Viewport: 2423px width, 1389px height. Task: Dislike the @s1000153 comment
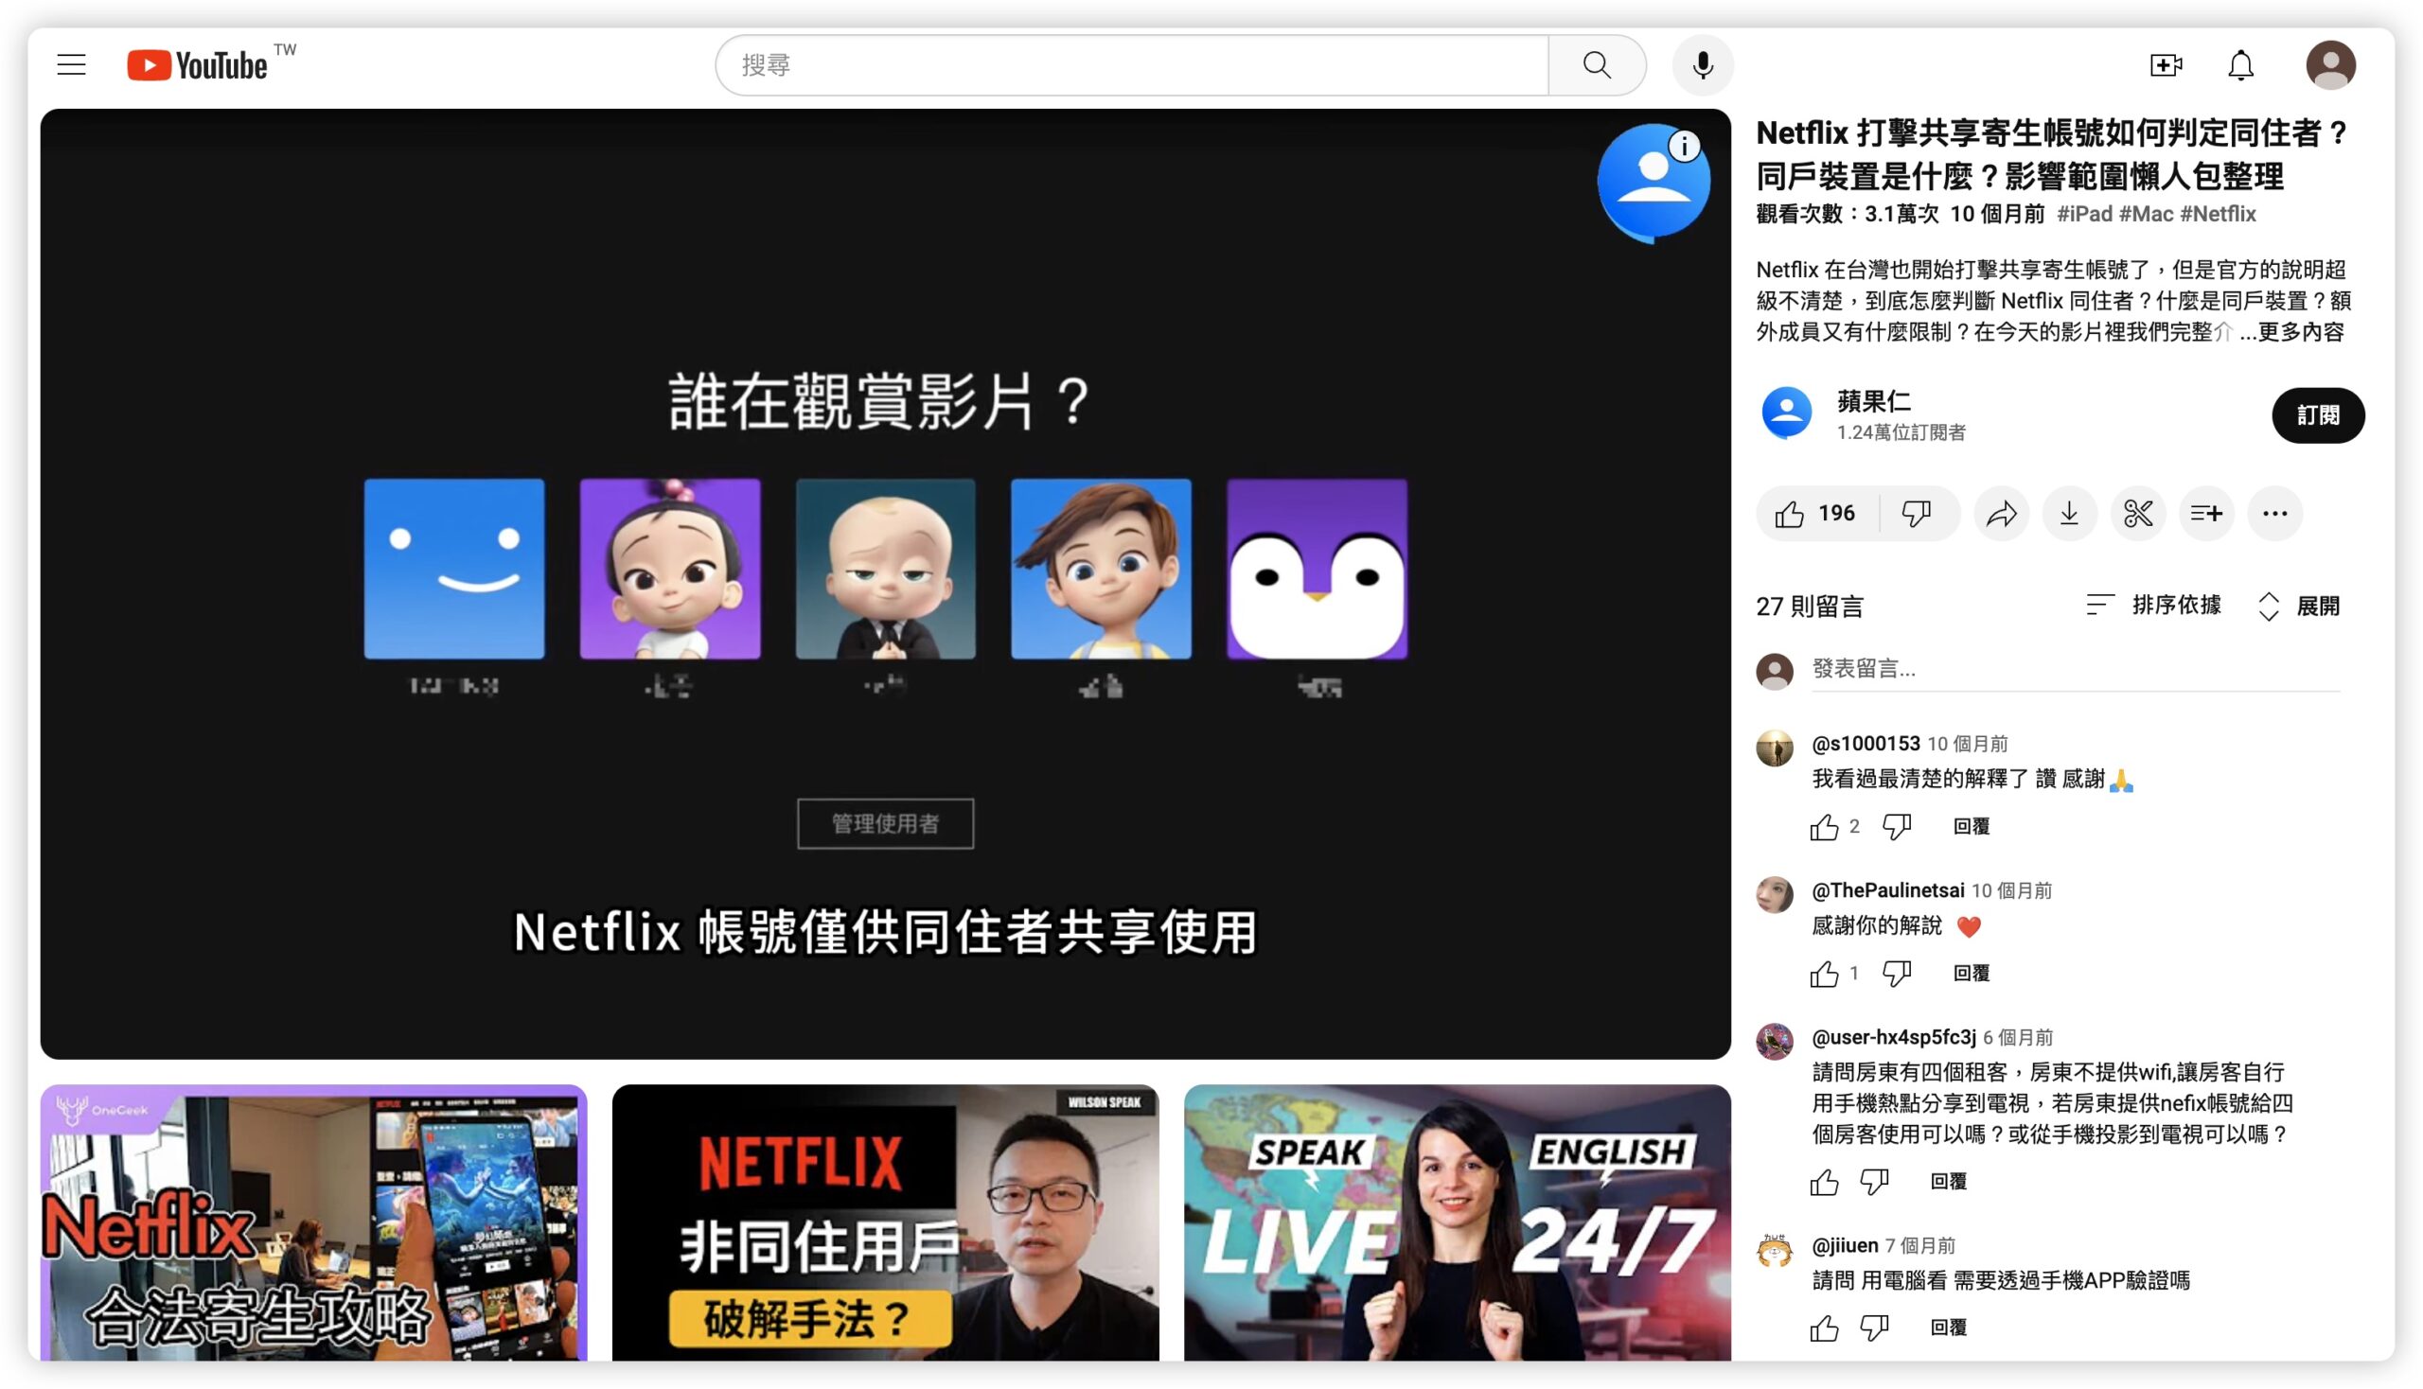(1896, 827)
